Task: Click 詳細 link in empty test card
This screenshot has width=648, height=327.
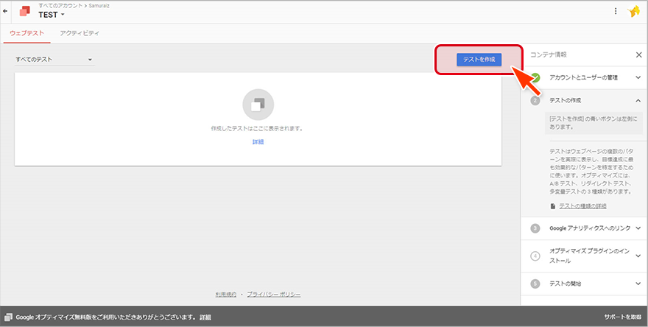Action: tap(258, 142)
